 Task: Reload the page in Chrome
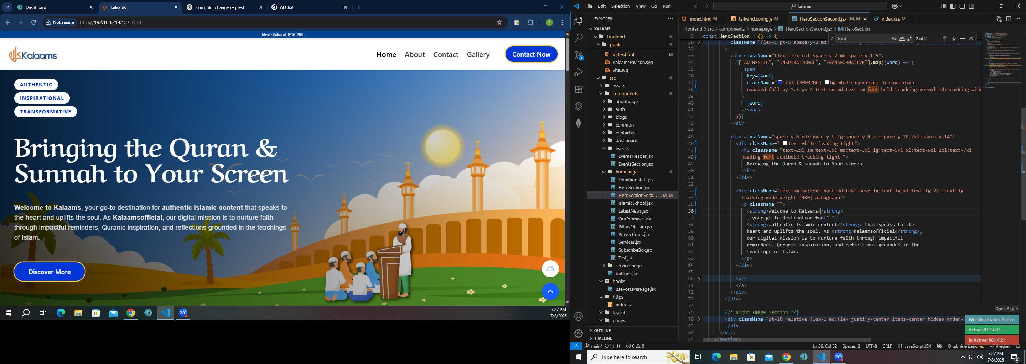click(33, 23)
